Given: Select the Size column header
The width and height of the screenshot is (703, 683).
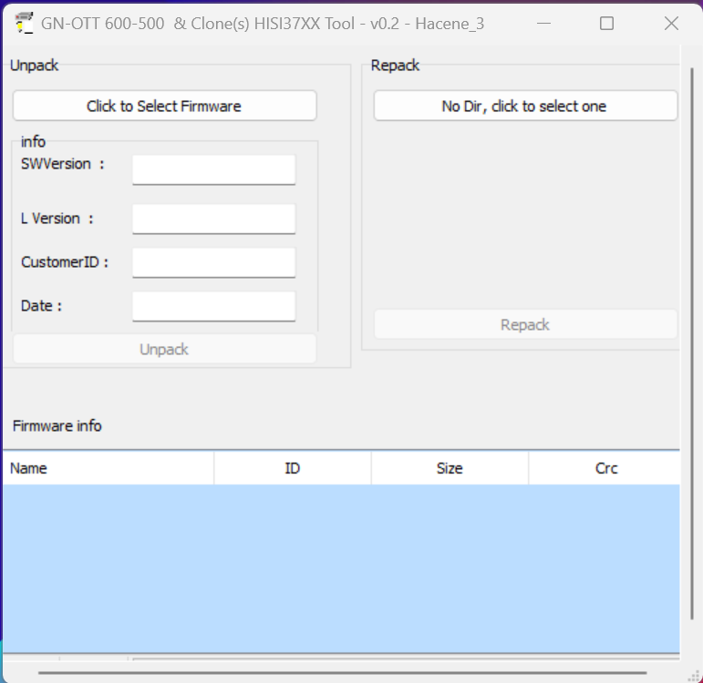Looking at the screenshot, I should tap(450, 468).
